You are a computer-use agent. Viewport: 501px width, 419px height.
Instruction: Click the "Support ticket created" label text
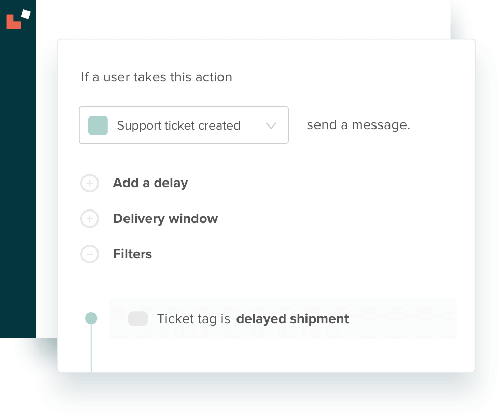(x=179, y=125)
